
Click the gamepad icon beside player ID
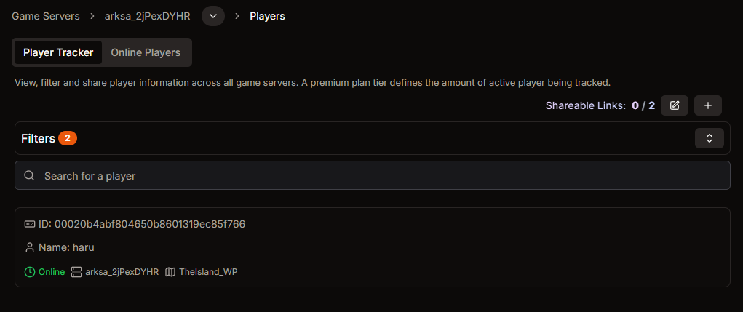click(x=29, y=224)
